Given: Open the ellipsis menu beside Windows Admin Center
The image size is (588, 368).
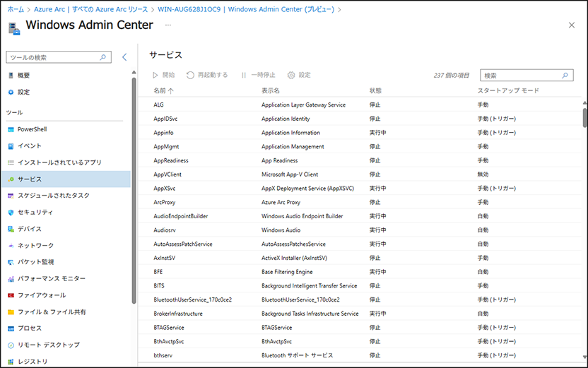Looking at the screenshot, I should [168, 25].
